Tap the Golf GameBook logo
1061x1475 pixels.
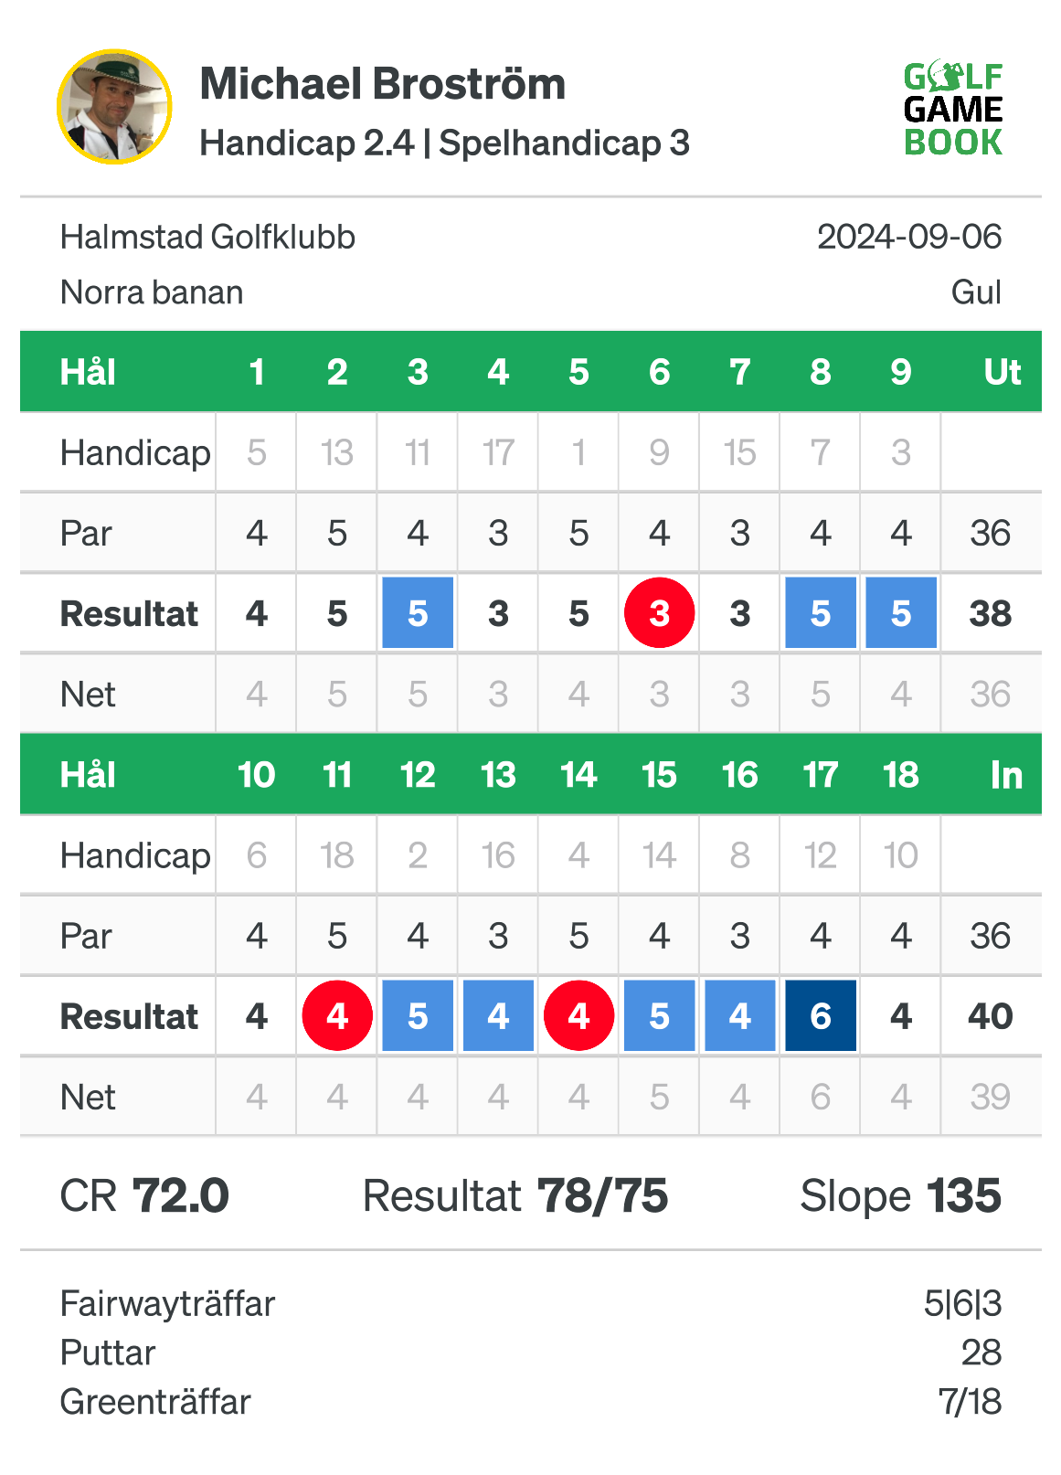[x=953, y=110]
